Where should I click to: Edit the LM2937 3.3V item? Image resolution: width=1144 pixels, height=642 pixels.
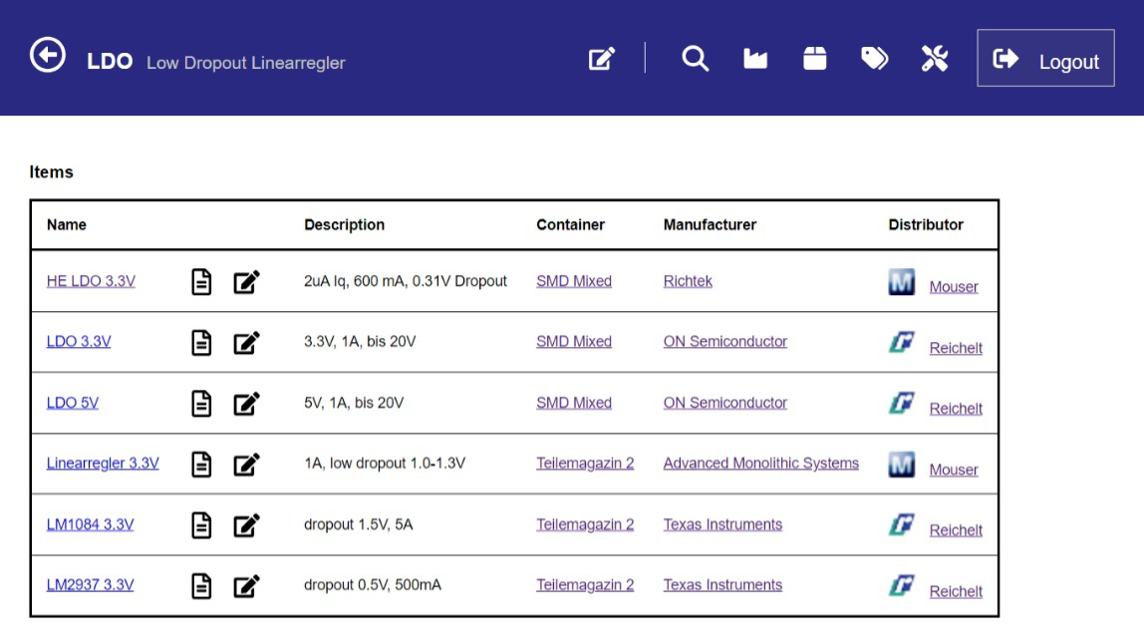pyautogui.click(x=246, y=586)
